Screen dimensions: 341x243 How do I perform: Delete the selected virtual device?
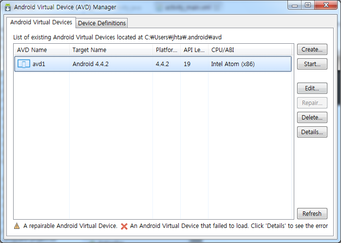pos(312,118)
